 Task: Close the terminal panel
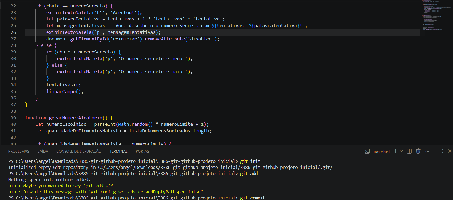click(x=450, y=151)
